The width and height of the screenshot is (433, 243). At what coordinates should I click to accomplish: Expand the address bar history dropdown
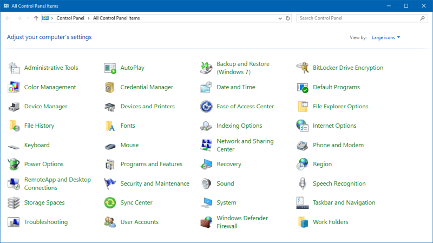pos(280,18)
